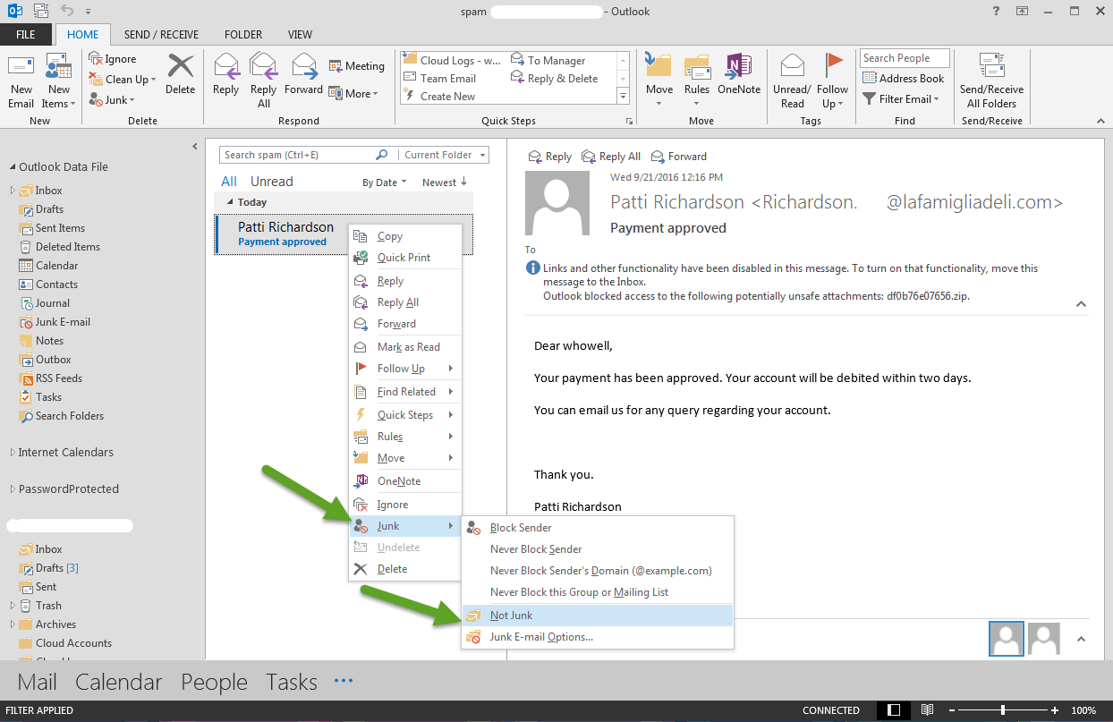Open Junk E-mail Options...
The height and width of the screenshot is (722, 1113).
point(598,637)
